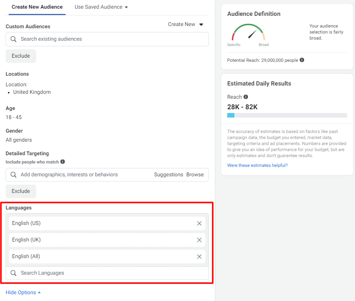Switch to Create New Audience tab
The image size is (355, 301).
click(x=37, y=7)
